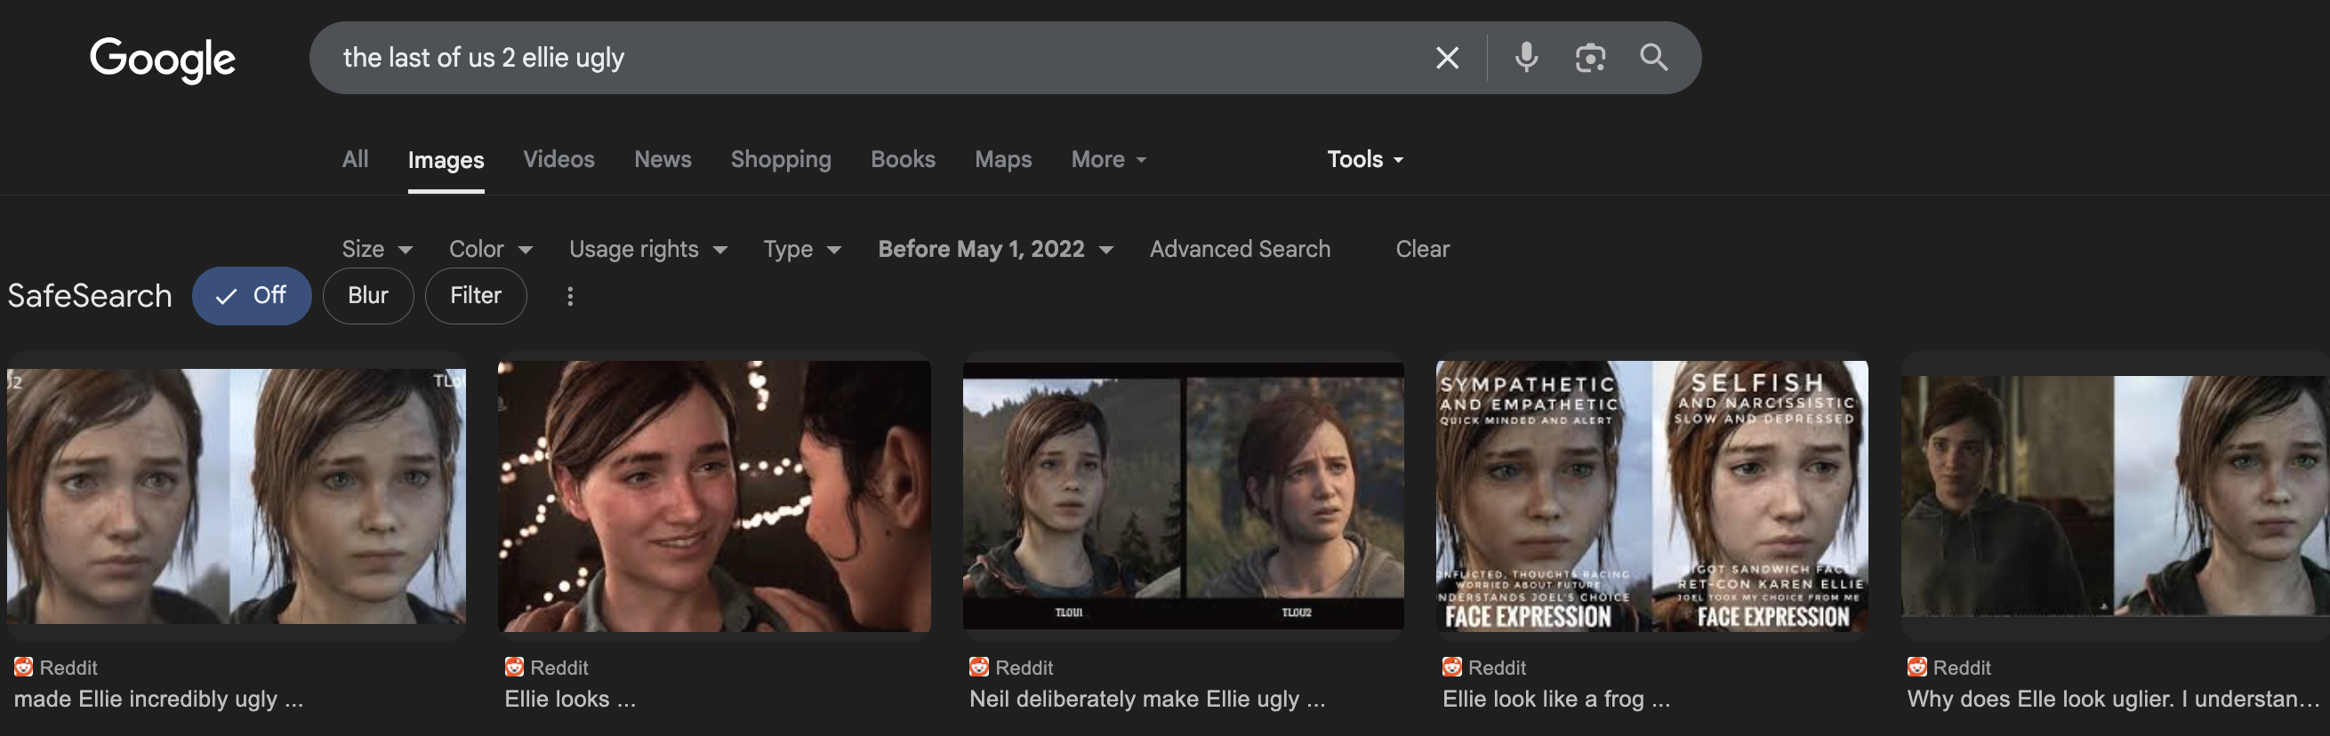
Task: Click the Reddit source label under the first image
Action: point(68,668)
